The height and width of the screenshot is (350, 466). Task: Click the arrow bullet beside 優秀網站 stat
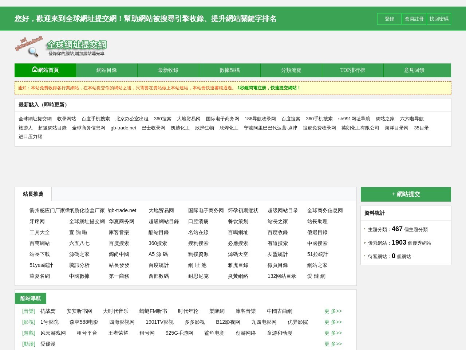tap(365, 243)
